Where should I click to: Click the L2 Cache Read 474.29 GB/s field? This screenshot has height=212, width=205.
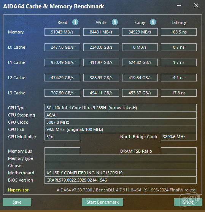(x=62, y=78)
